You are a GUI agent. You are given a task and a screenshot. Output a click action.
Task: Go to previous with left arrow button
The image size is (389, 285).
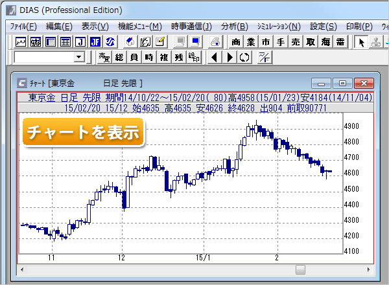pos(215,58)
